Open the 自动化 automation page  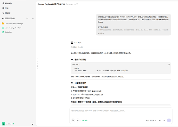tap(6, 13)
